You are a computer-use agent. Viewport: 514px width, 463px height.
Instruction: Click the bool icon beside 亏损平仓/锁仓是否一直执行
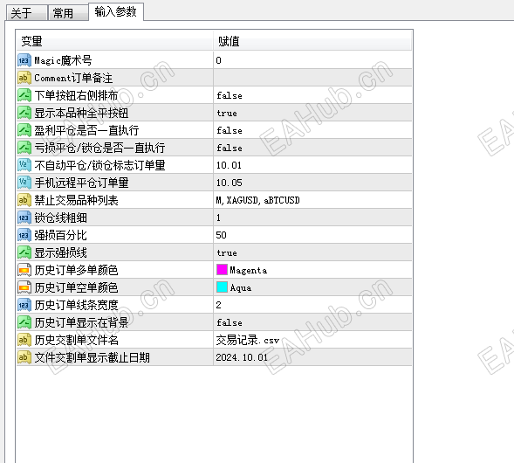pyautogui.click(x=24, y=148)
